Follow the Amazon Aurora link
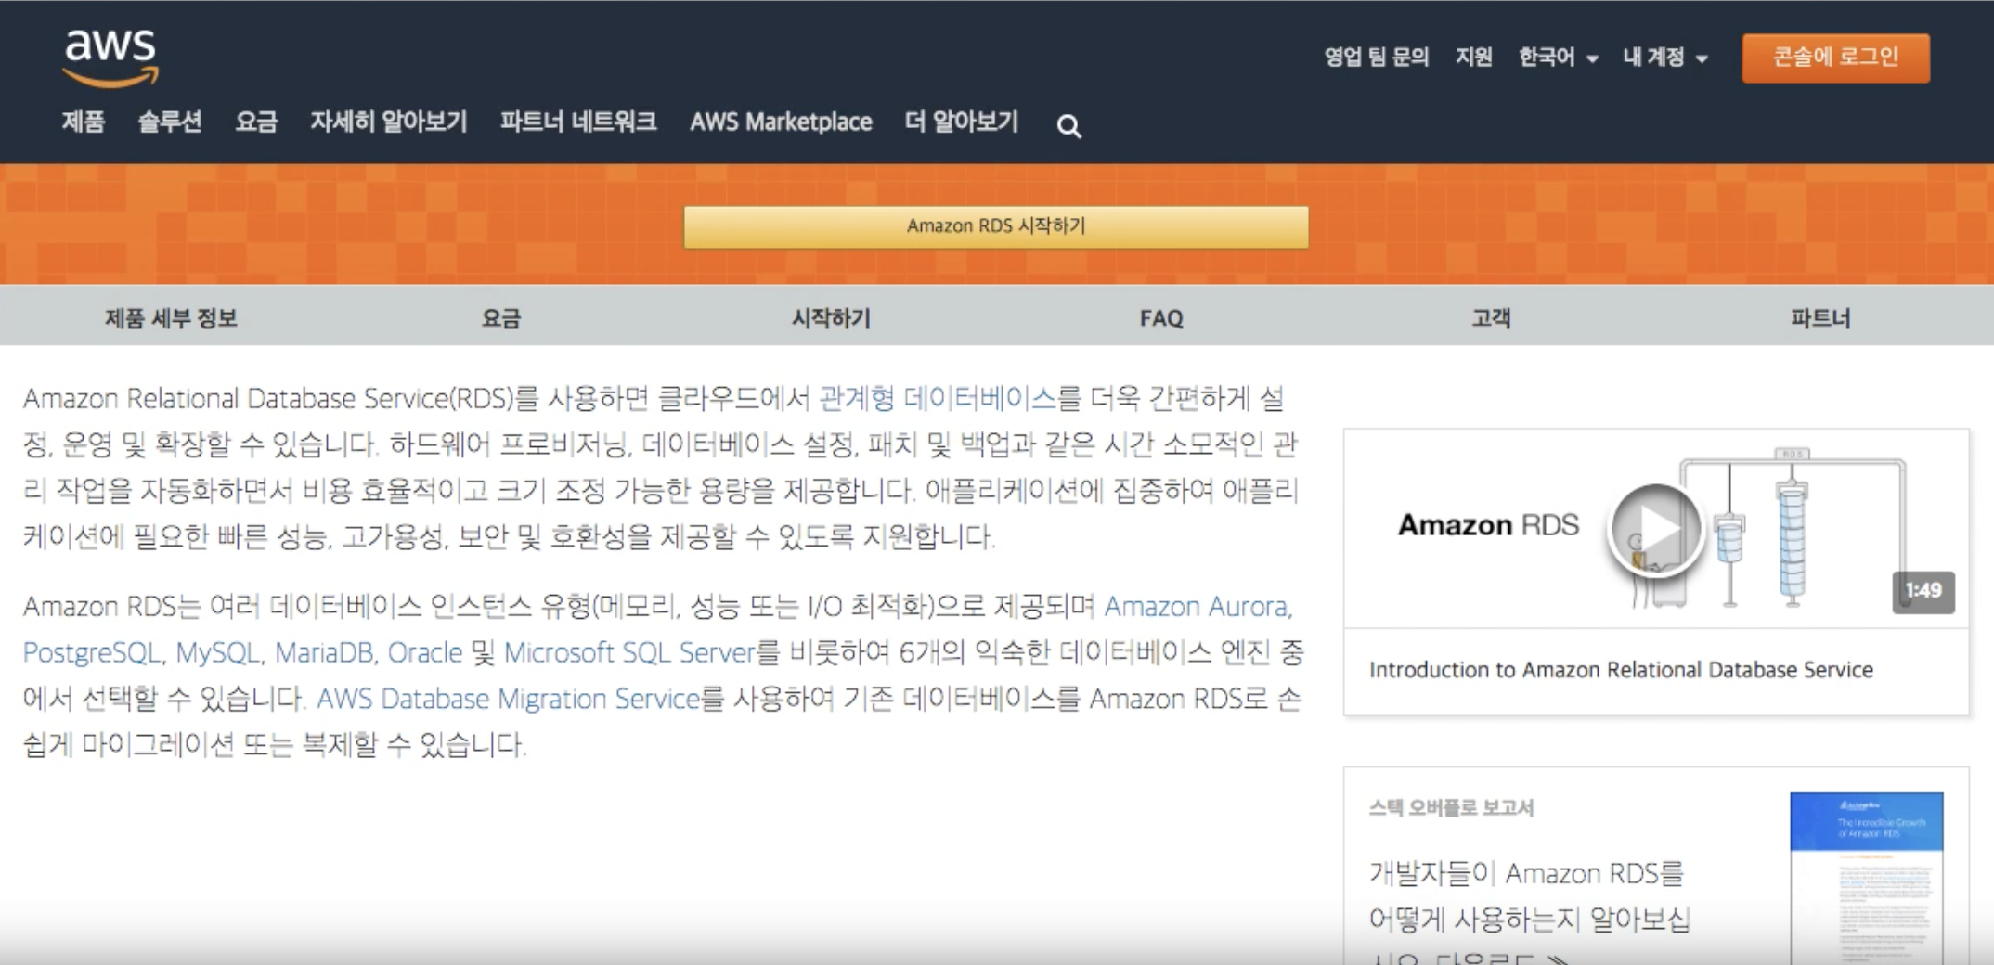This screenshot has height=965, width=1994. 1197,606
